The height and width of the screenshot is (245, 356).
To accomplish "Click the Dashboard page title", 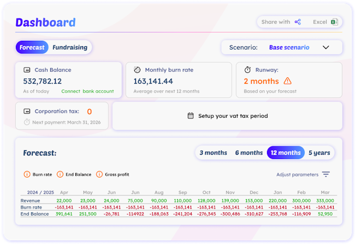I will point(45,22).
